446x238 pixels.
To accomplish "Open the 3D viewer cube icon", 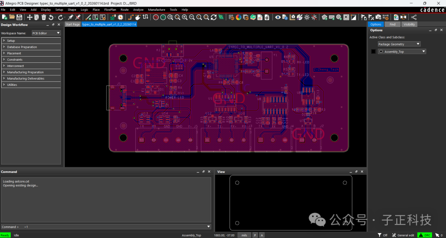I will (x=292, y=17).
